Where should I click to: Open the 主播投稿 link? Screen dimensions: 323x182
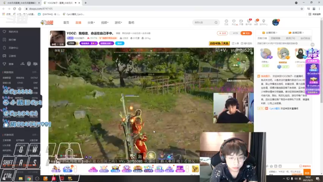[269, 33]
